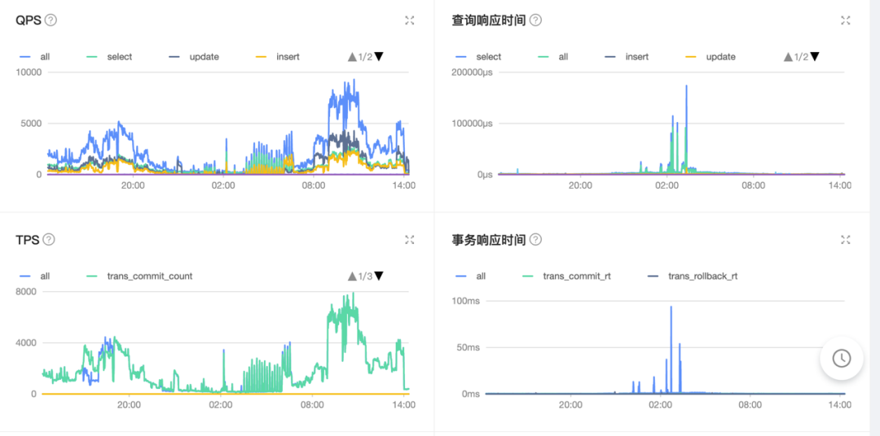Viewport: 880px width, 436px height.
Task: Click the help icon beside 查询响应时间
Action: coord(535,20)
